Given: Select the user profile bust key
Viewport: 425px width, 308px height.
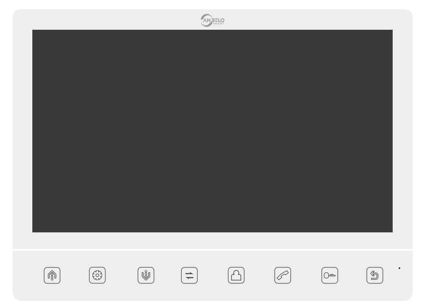Looking at the screenshot, I should 236,275.
